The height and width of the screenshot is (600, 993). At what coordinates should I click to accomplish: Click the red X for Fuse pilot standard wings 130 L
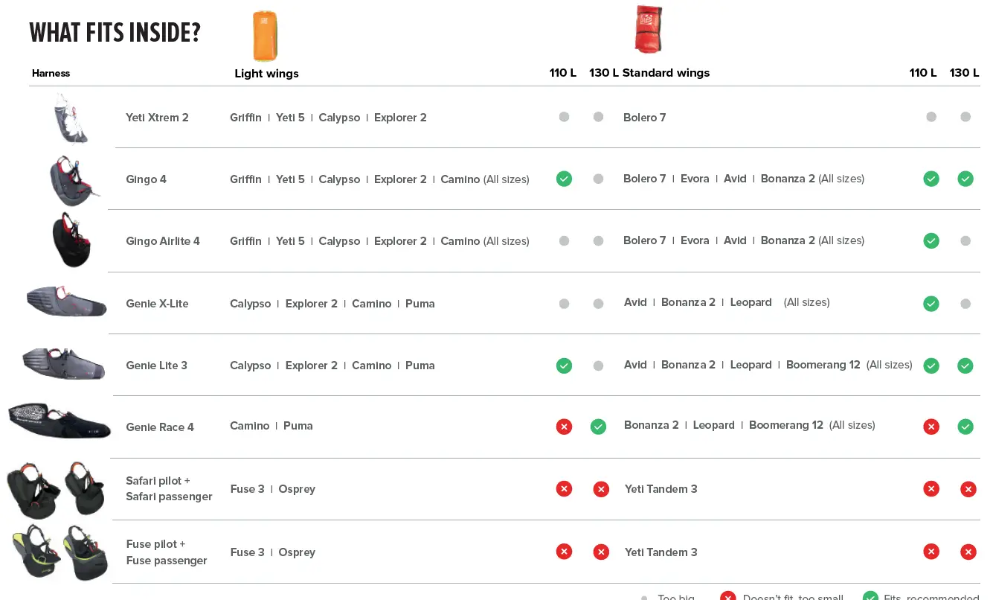point(968,552)
